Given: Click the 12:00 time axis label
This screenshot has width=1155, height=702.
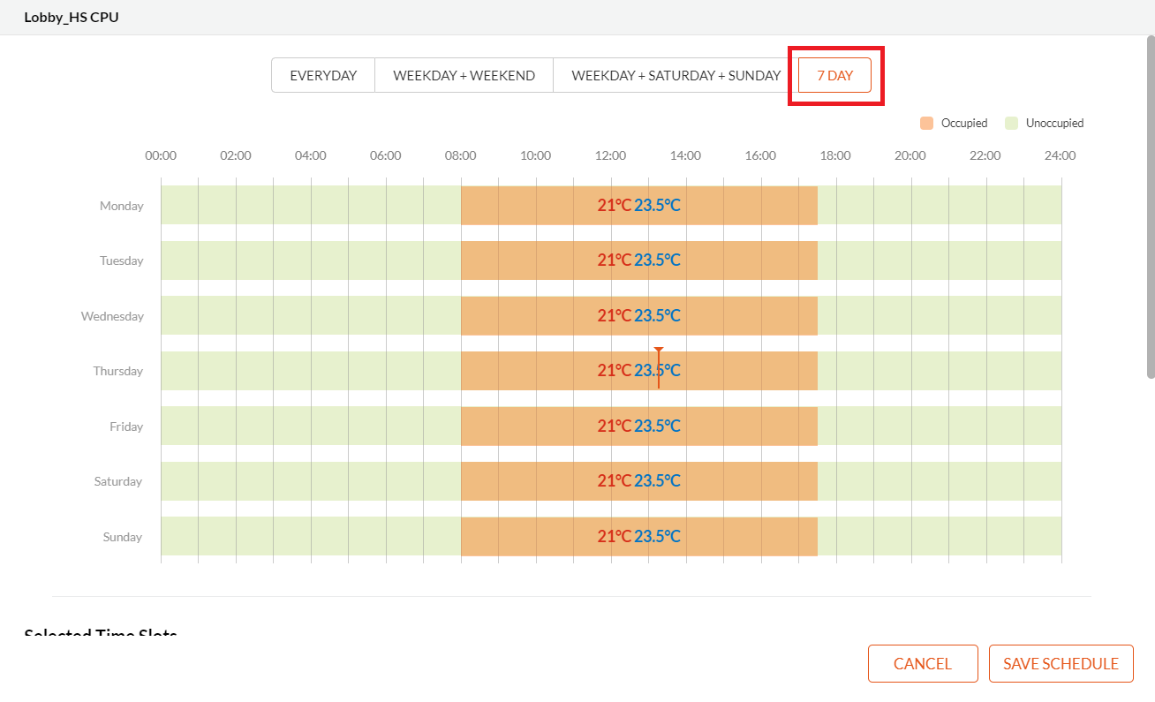Looking at the screenshot, I should pos(611,155).
